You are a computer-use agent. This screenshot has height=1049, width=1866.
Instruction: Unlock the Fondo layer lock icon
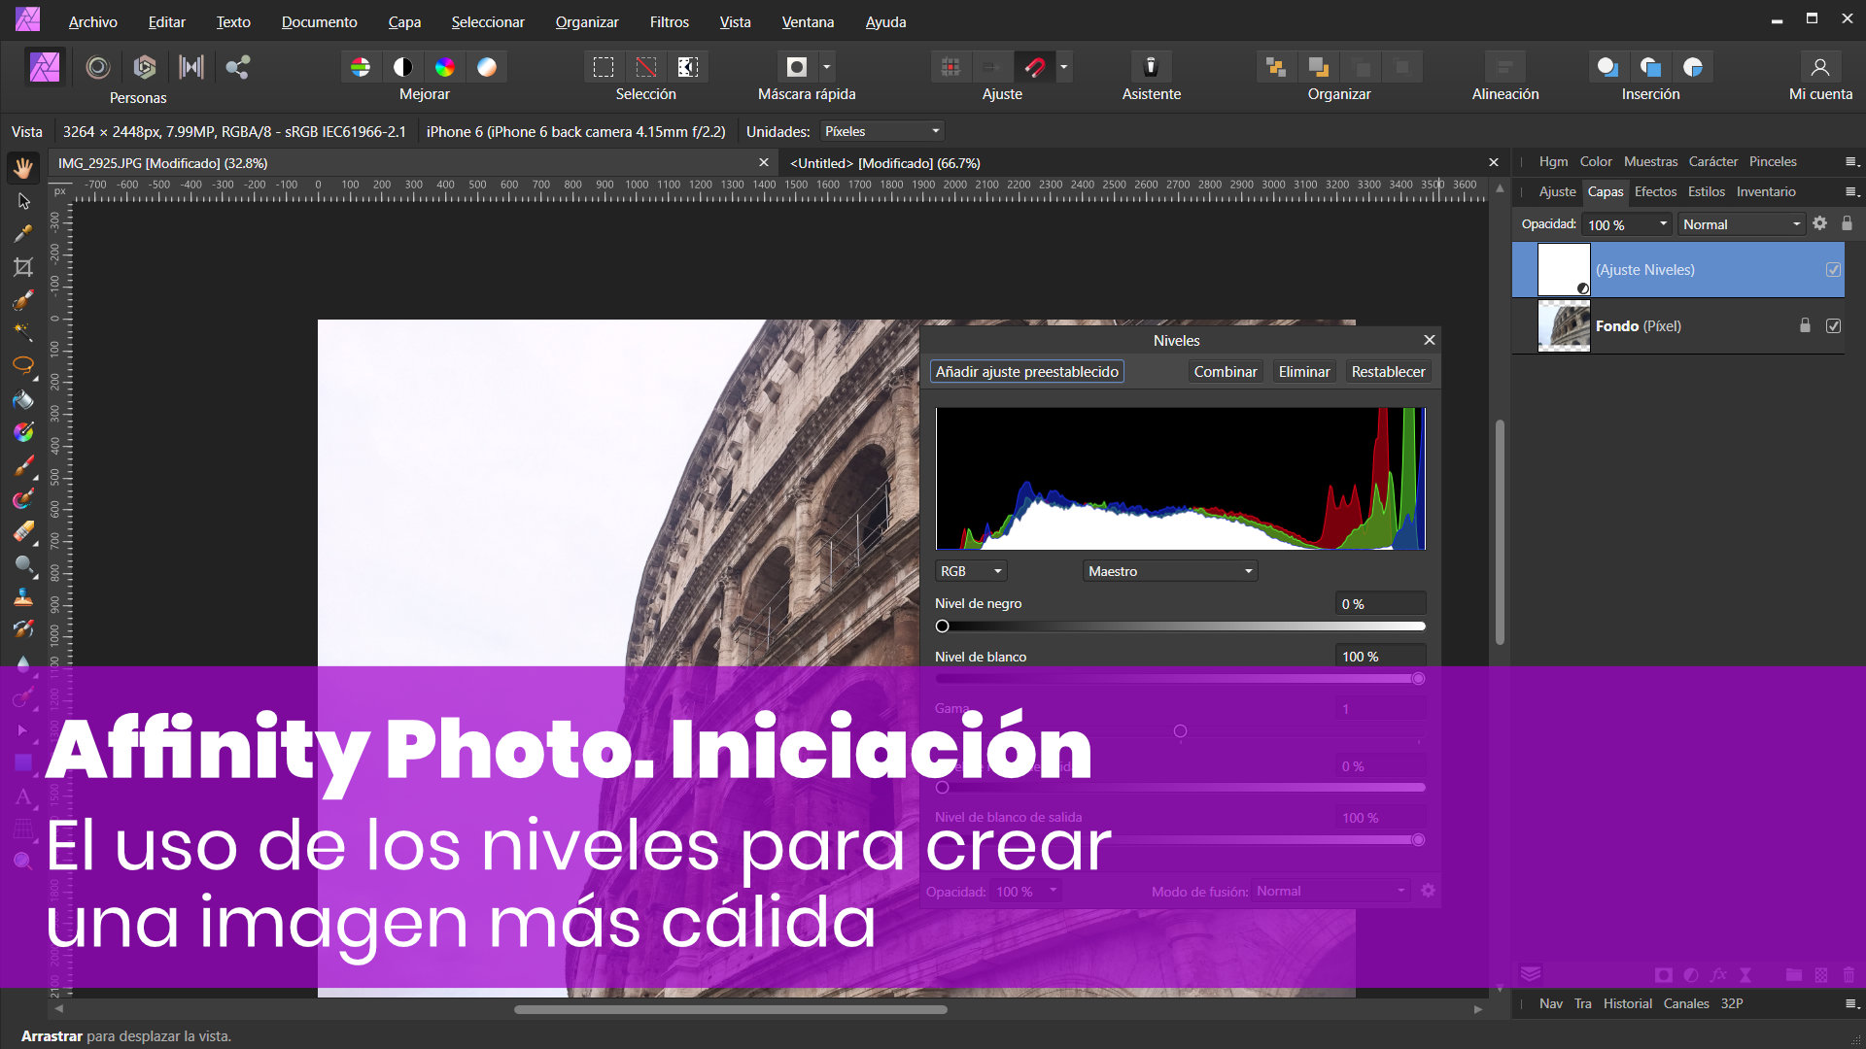pyautogui.click(x=1805, y=325)
